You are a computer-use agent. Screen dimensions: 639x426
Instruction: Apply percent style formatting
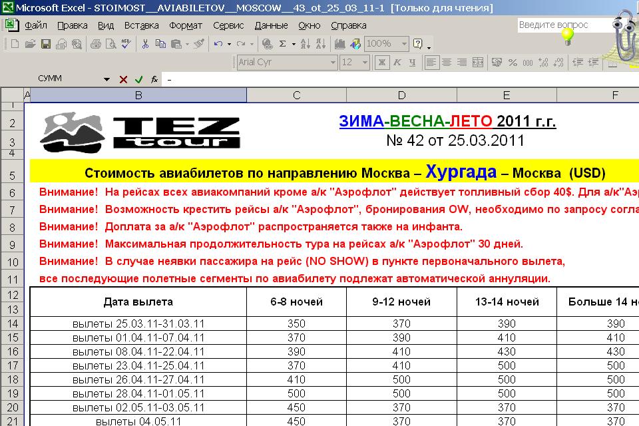pyautogui.click(x=513, y=63)
